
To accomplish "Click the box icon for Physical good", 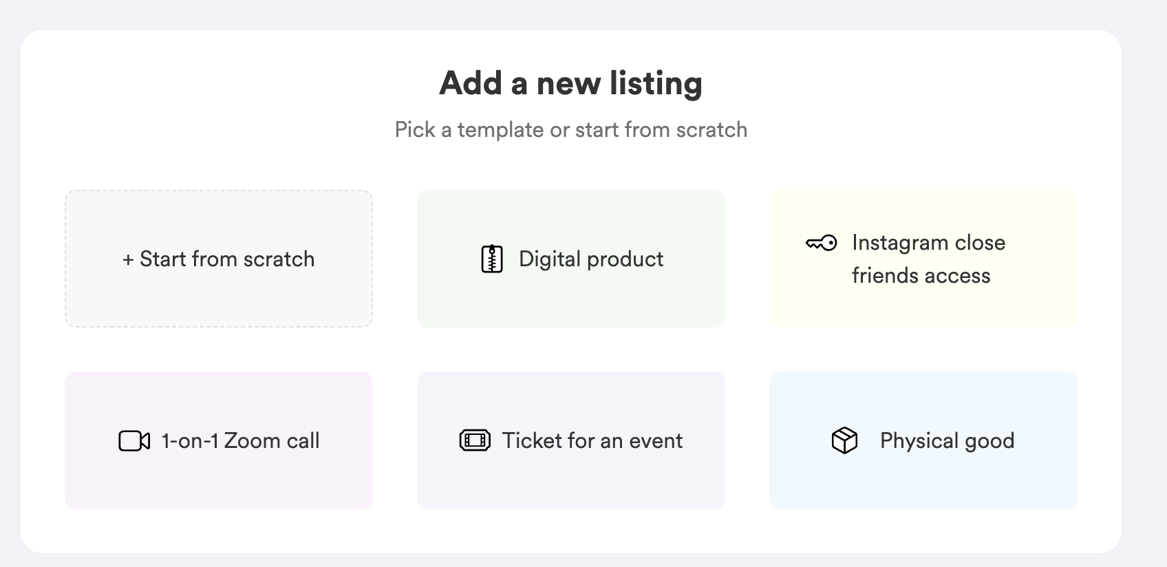I will click(x=844, y=440).
